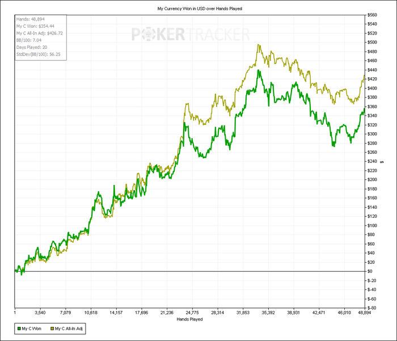Click the Hands Played x-axis label

pyautogui.click(x=189, y=319)
